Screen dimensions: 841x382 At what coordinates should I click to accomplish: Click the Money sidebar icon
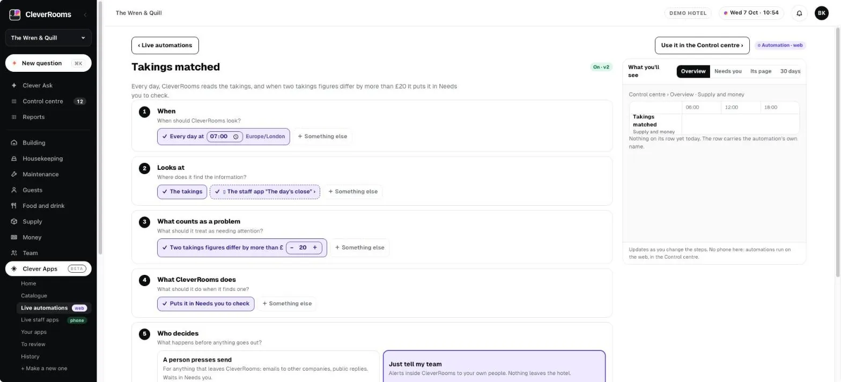[x=14, y=237]
